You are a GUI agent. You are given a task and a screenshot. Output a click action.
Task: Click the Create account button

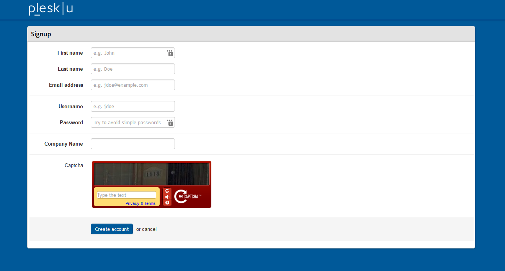112,229
